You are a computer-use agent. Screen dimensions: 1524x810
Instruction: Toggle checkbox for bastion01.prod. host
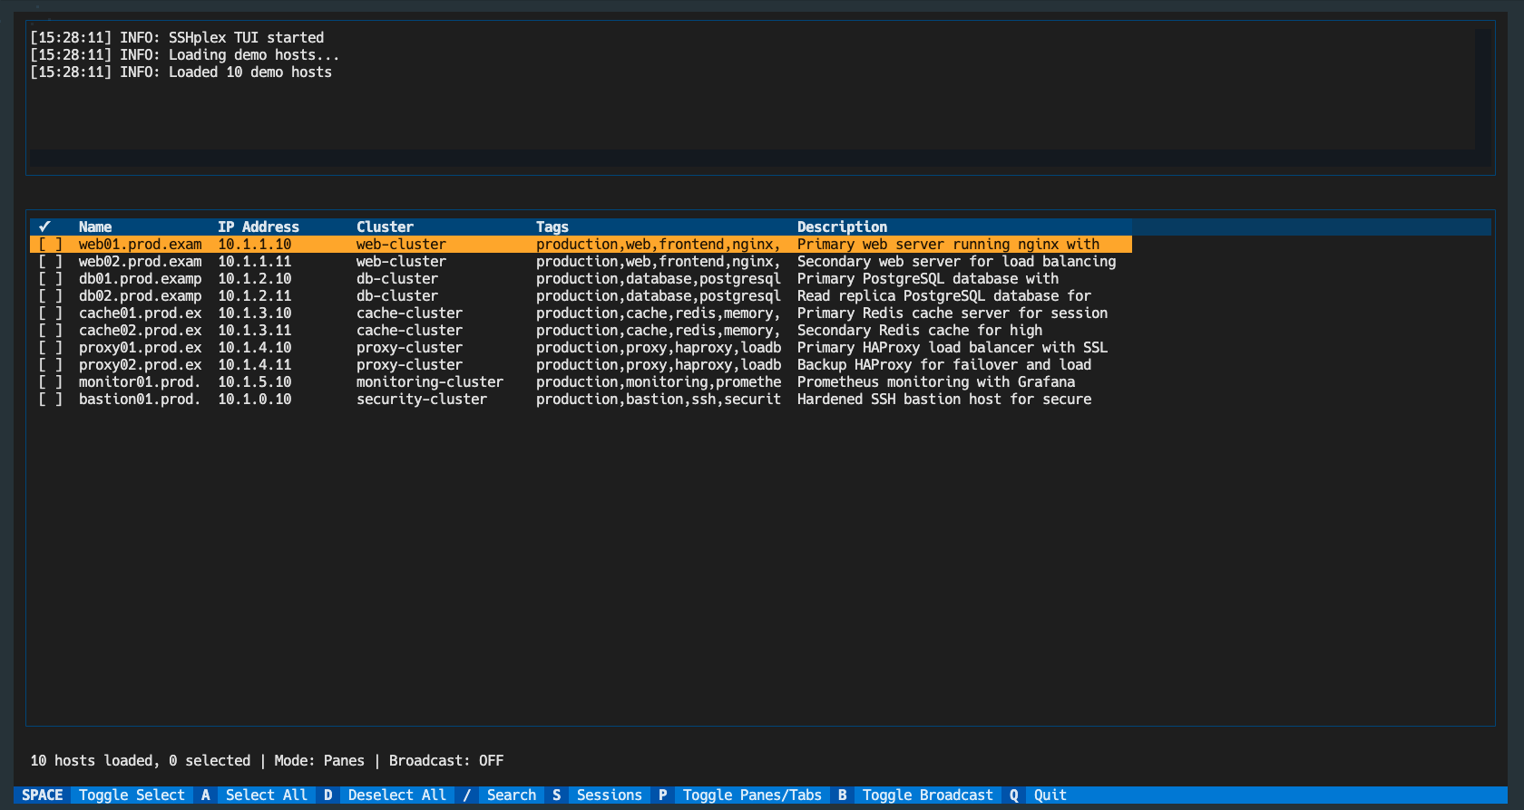(50, 400)
